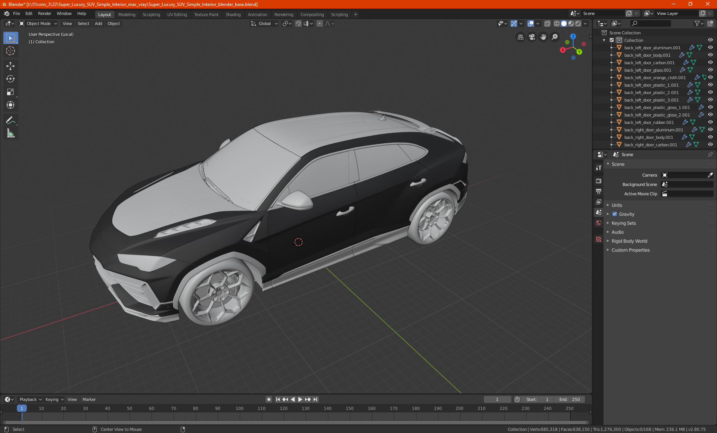Activate the Annotate pencil tool

click(x=10, y=120)
